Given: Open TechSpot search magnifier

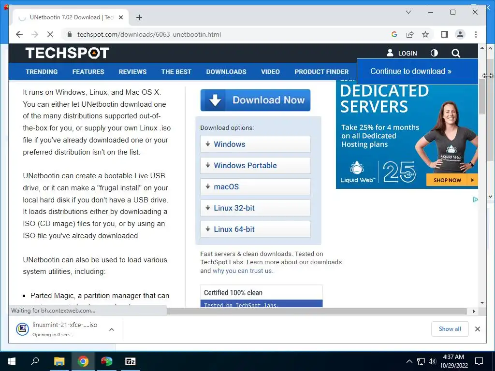Looking at the screenshot, I should point(455,53).
